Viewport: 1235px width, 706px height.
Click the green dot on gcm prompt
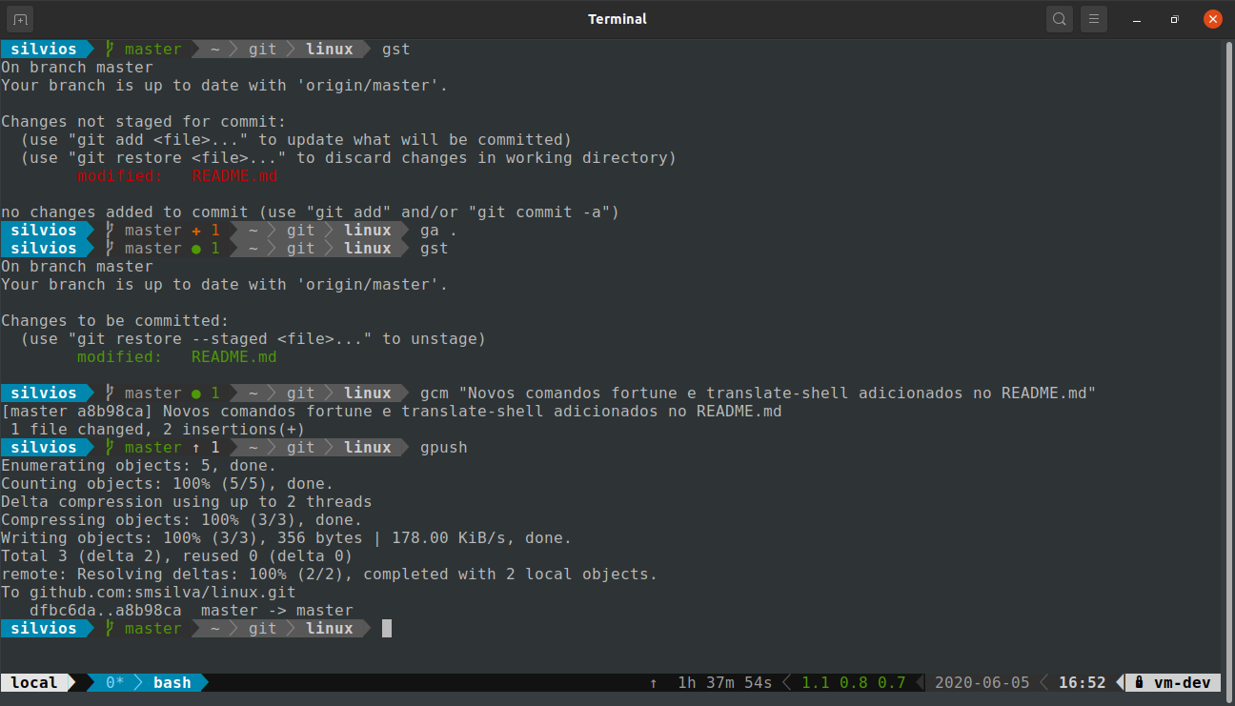(196, 393)
